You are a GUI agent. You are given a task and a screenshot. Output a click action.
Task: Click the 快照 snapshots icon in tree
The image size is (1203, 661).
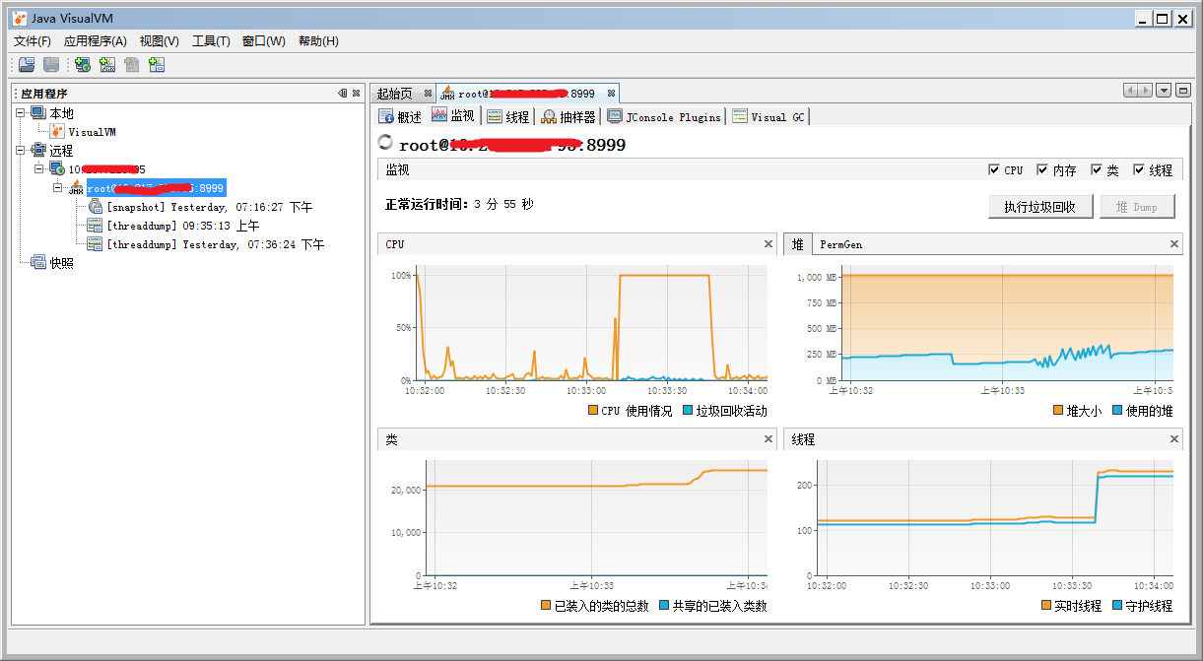38,263
